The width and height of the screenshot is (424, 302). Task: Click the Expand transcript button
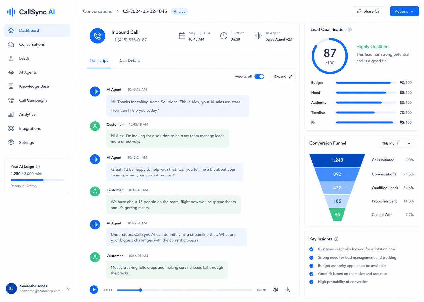click(283, 76)
